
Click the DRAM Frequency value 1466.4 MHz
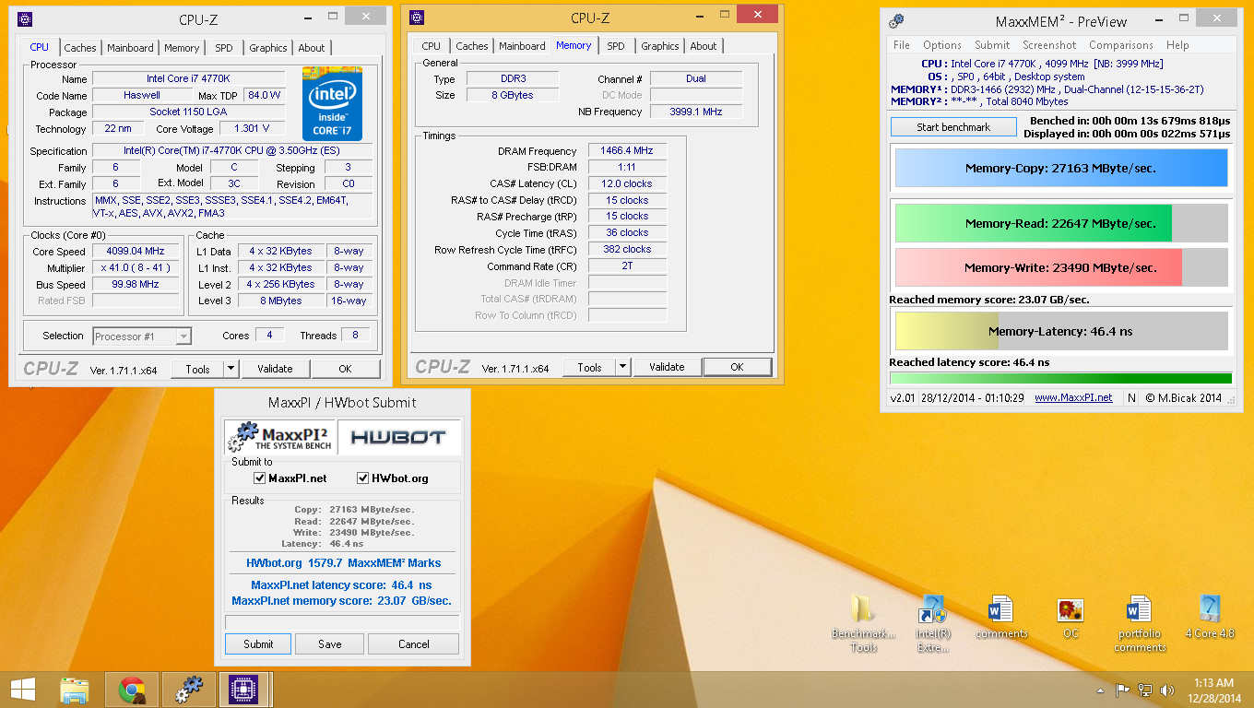(x=627, y=151)
